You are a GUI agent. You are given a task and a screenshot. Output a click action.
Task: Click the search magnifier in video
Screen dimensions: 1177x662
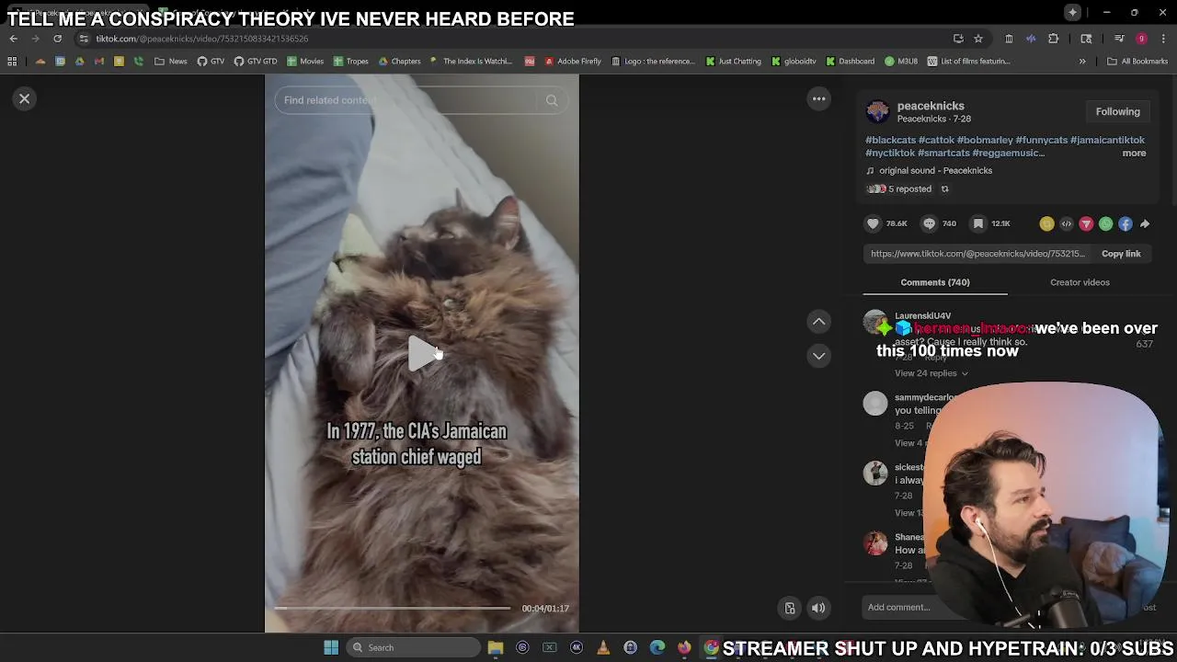(552, 100)
